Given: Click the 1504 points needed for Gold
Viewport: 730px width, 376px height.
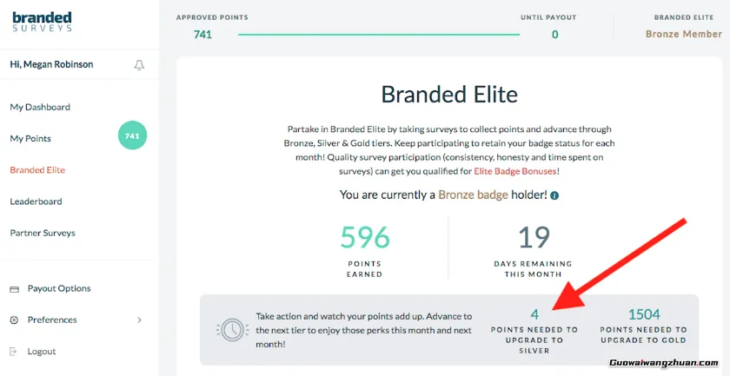Looking at the screenshot, I should pyautogui.click(x=643, y=314).
